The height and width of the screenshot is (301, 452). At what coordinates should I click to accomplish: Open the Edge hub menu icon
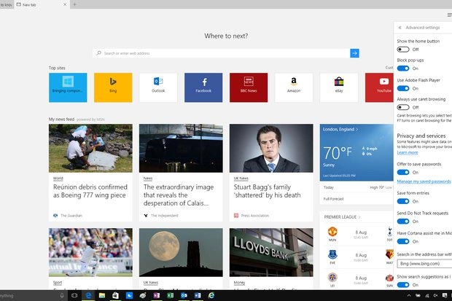(x=449, y=15)
